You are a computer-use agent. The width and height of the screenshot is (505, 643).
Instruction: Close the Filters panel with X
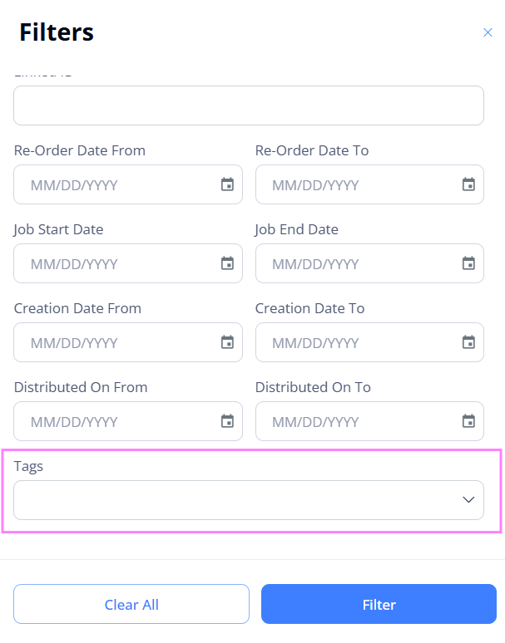tap(488, 32)
